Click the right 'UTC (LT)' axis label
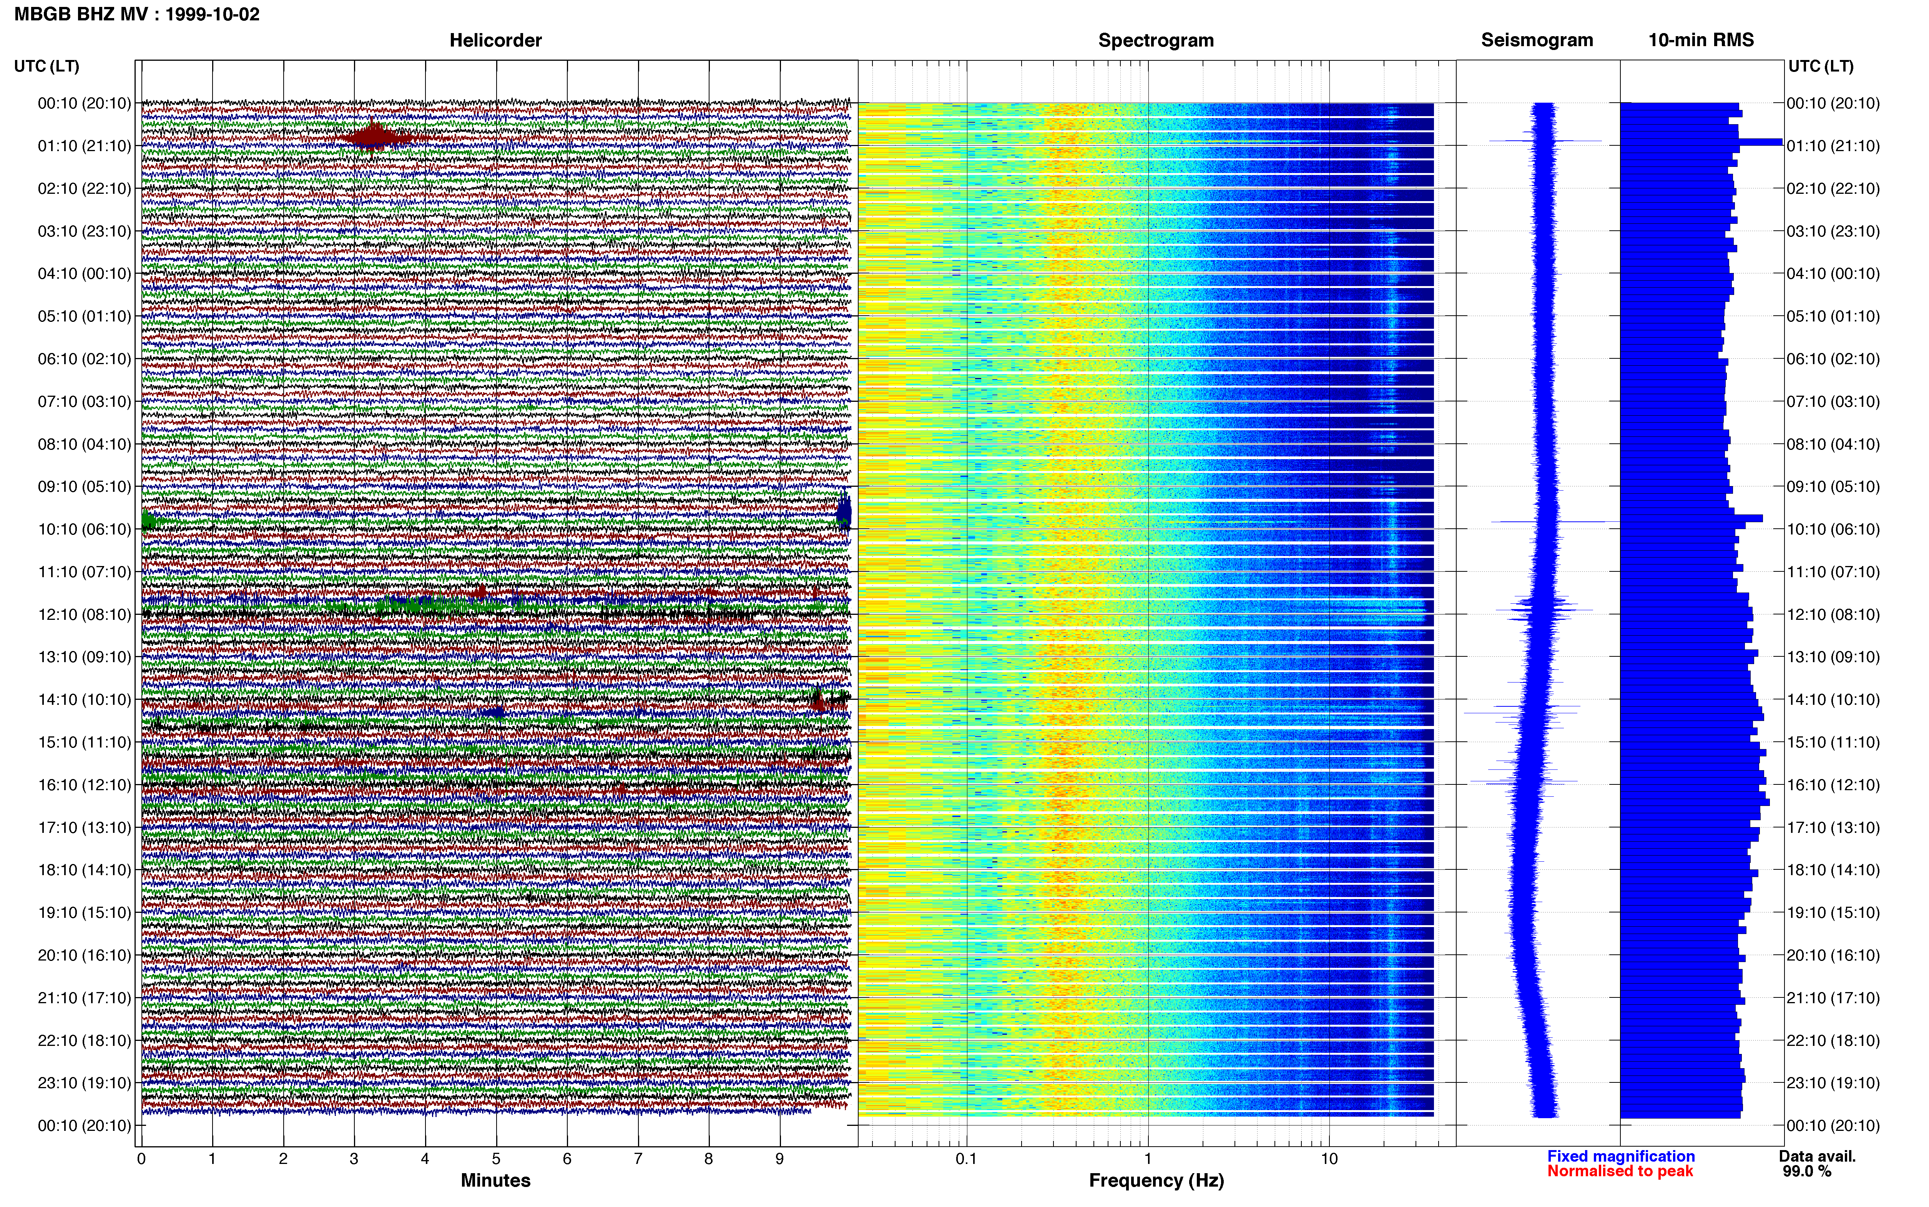The image size is (1929, 1207). 1821,66
